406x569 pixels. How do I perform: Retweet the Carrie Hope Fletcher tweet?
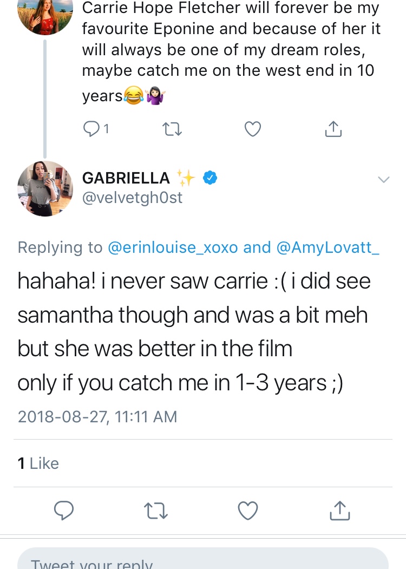(171, 128)
